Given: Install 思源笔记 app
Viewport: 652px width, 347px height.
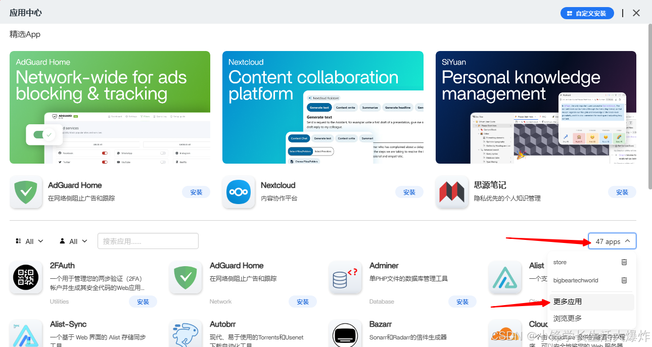Looking at the screenshot, I should pyautogui.click(x=622, y=192).
